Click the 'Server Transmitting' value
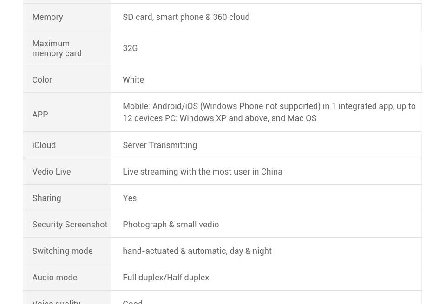446x304 pixels. (x=159, y=145)
